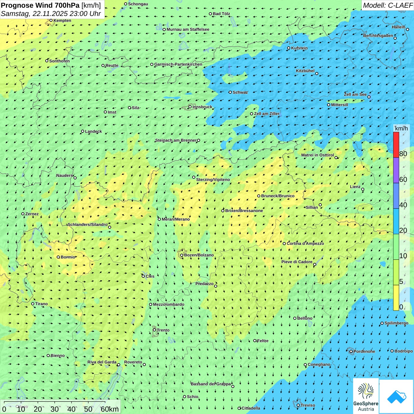
Task: Click the cyan legend band 20–40
Action: coord(396,221)
